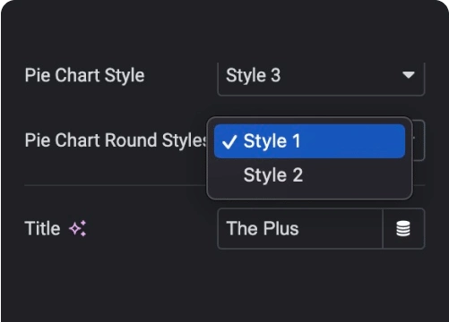Click the purple stars icon after Title

(x=78, y=228)
